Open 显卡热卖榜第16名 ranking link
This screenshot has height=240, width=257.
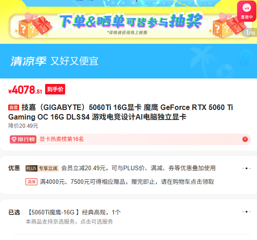click(62, 139)
